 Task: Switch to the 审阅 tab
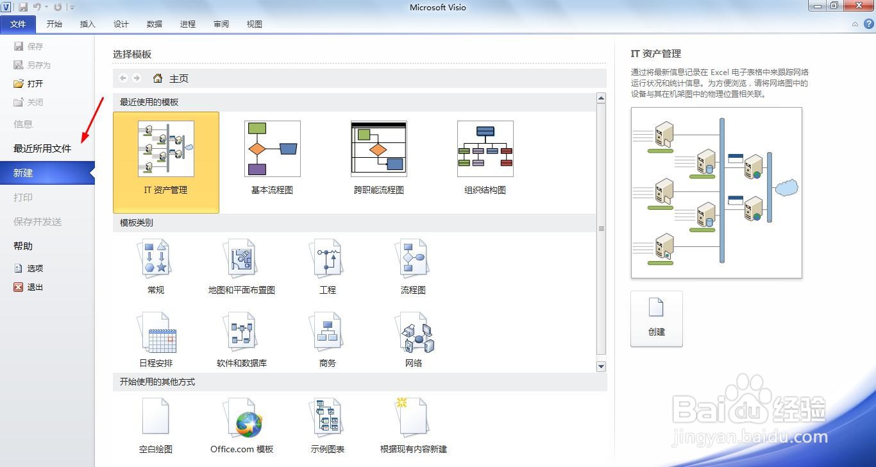click(221, 24)
